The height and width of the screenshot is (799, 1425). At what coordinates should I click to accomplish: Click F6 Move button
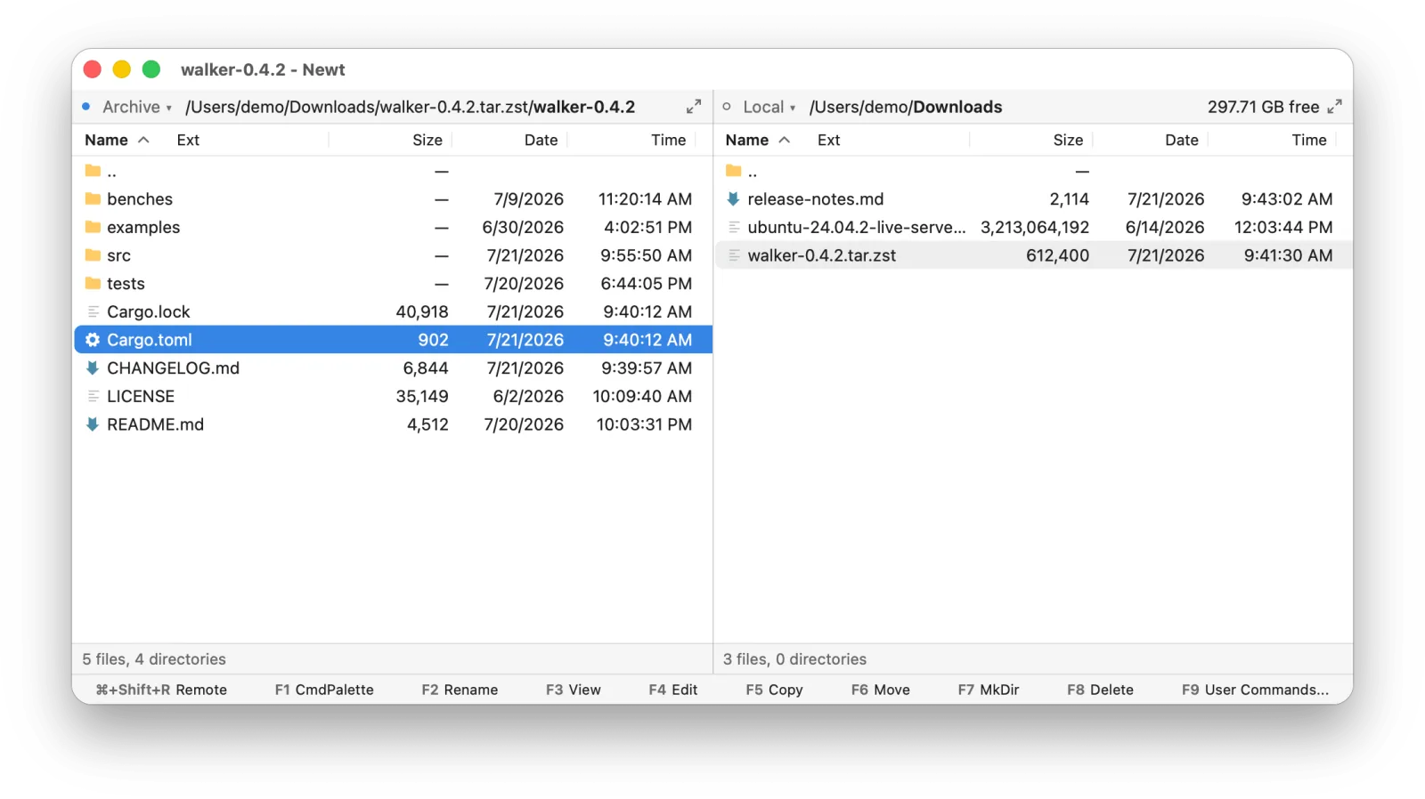[x=880, y=690]
